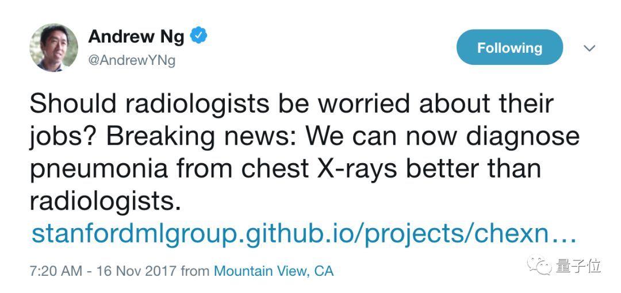621x293 pixels.
Task: Expand the tweet options chevron
Action: pyautogui.click(x=589, y=49)
